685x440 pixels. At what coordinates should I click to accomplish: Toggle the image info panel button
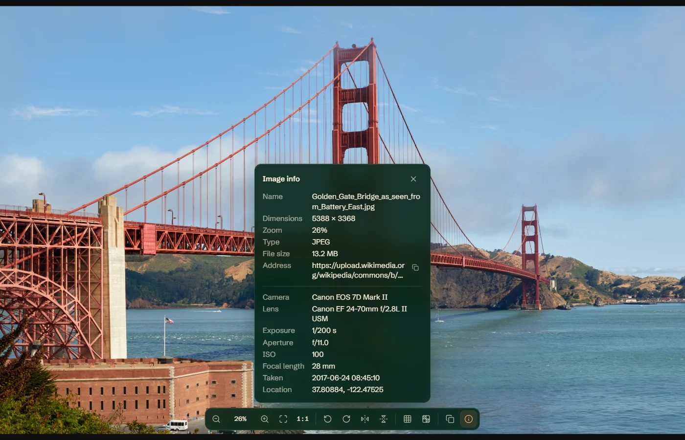coord(469,419)
